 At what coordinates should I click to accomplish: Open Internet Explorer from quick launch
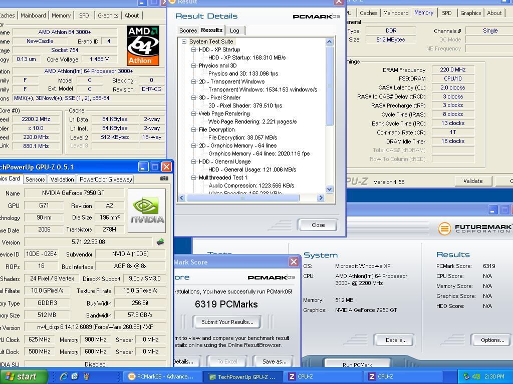click(x=64, y=376)
